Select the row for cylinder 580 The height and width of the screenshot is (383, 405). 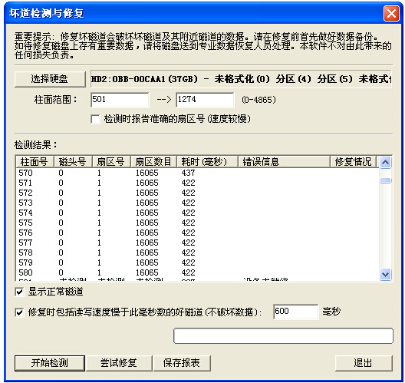[x=197, y=273]
